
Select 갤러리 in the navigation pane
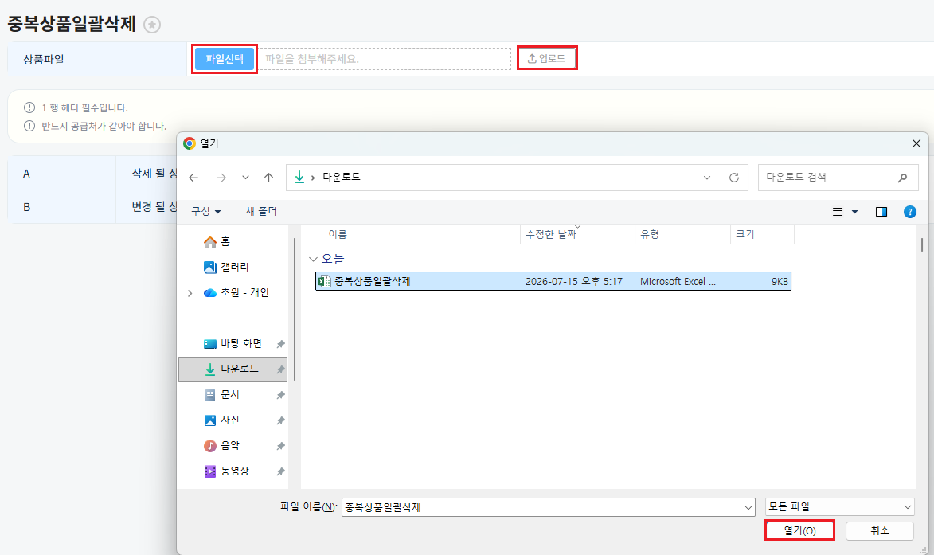click(x=233, y=268)
